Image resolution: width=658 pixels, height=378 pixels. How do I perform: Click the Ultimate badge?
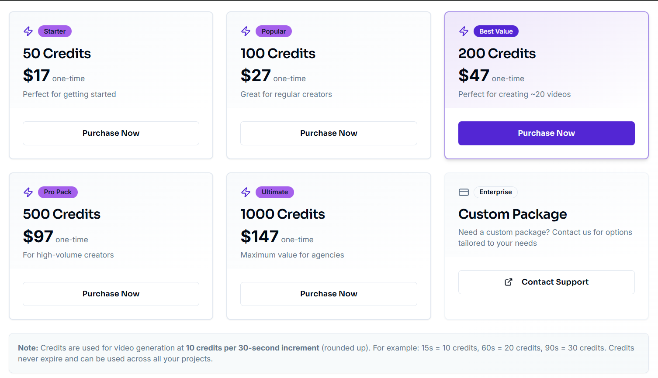point(274,192)
